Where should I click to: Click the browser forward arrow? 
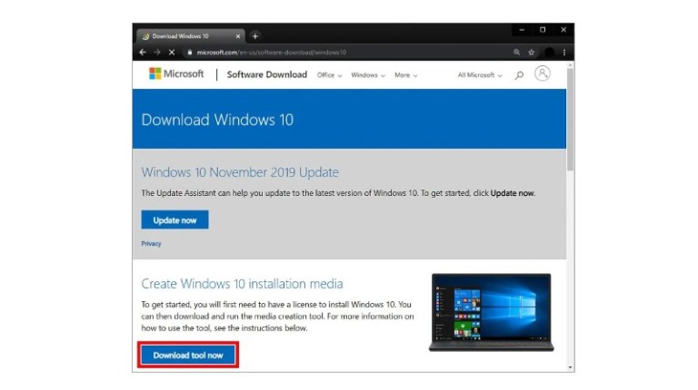coord(157,53)
